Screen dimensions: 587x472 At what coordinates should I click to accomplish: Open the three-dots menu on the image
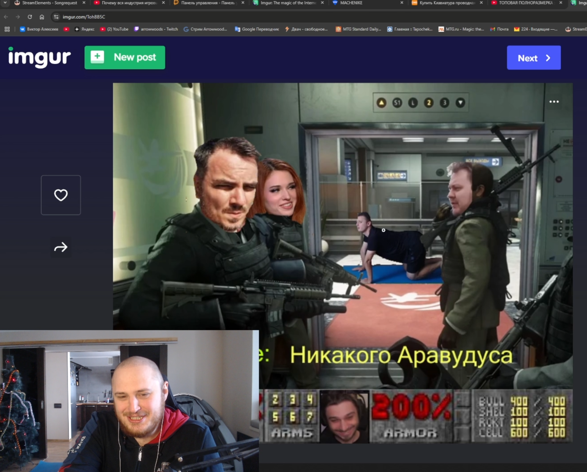point(554,101)
